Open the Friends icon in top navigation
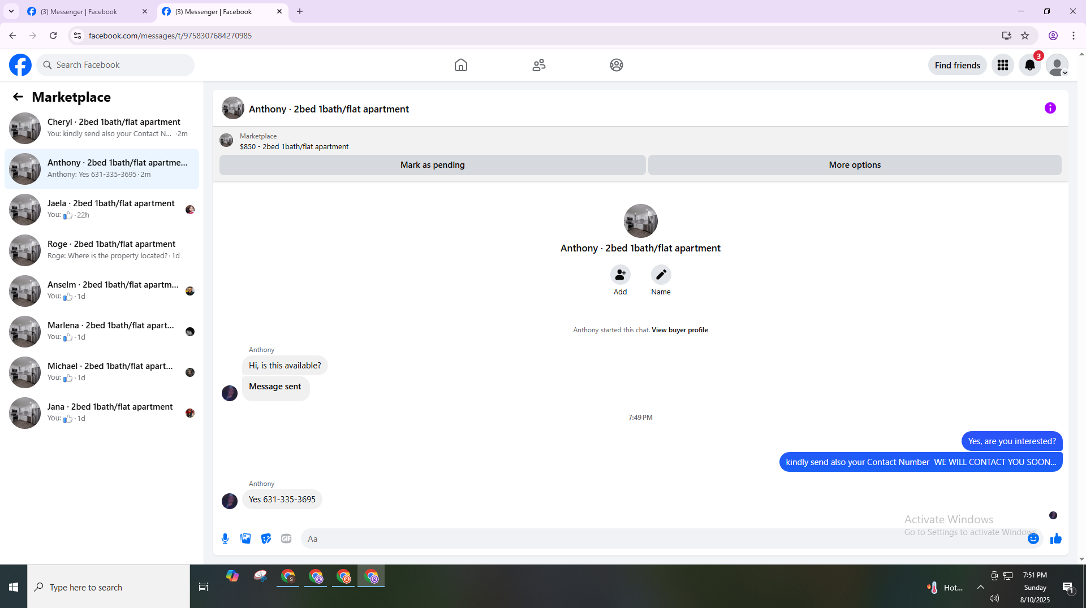Screen dimensions: 1086x608 [x=539, y=65]
